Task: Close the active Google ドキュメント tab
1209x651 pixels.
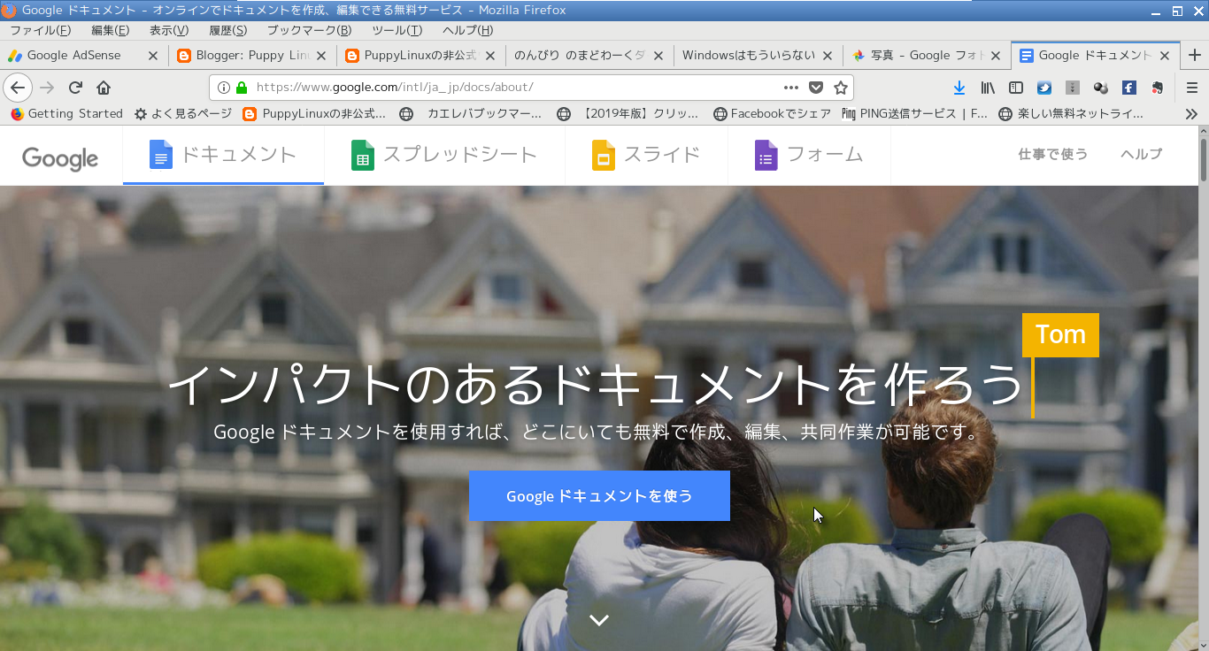Action: point(1165,55)
